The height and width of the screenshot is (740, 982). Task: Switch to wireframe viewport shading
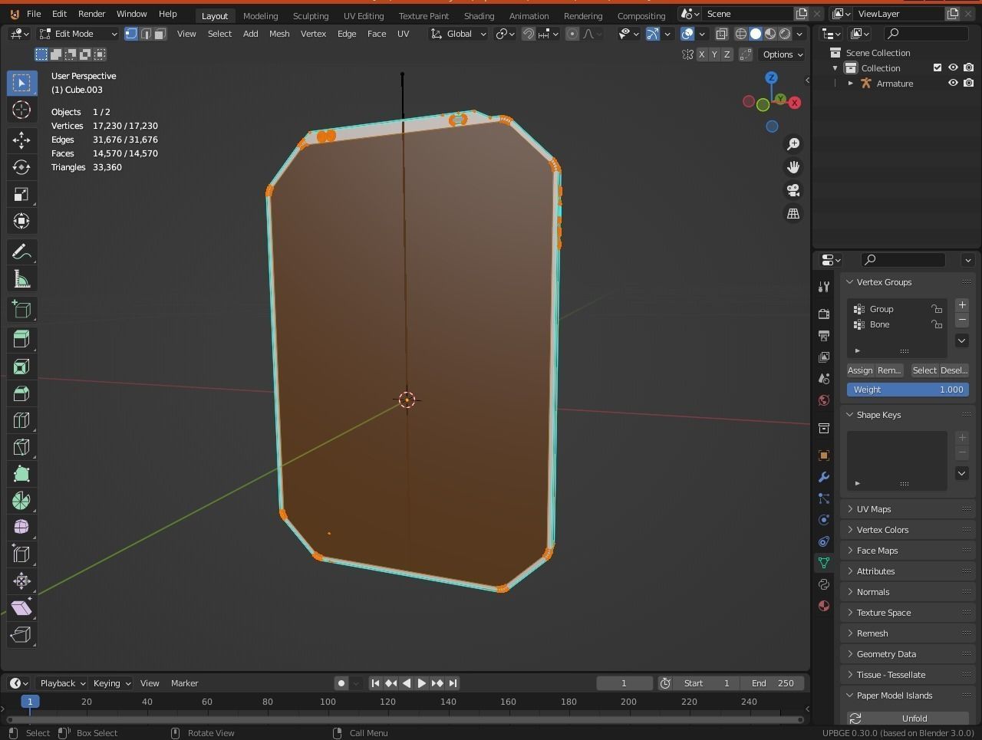pyautogui.click(x=741, y=34)
